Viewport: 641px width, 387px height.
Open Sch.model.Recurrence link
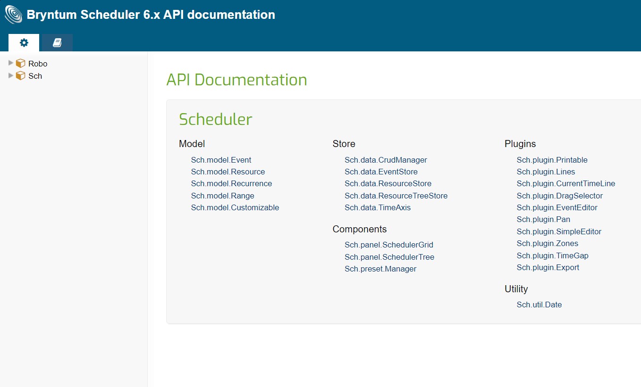click(x=231, y=183)
